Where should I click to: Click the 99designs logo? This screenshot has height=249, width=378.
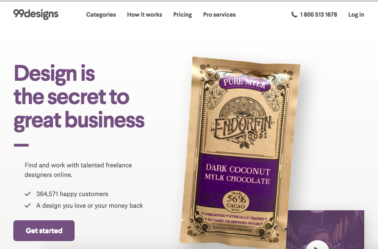[36, 14]
